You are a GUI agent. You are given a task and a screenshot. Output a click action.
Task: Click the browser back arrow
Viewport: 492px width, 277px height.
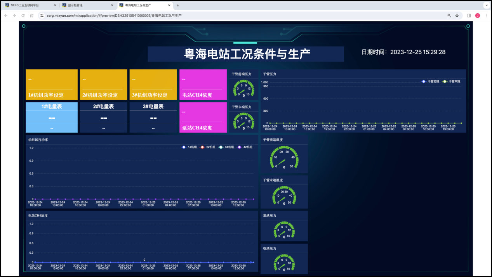6,16
